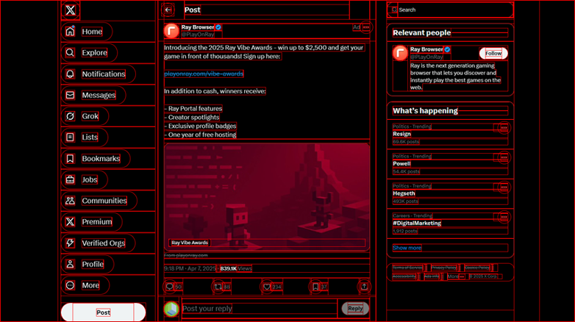Open the post's three-dot more menu

click(365, 27)
